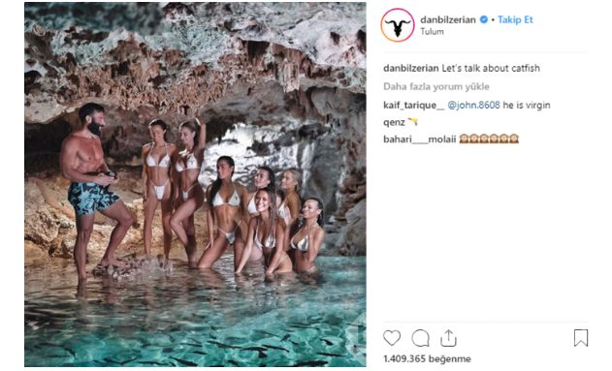Open qenz commenter profile
612x371 pixels.
point(394,122)
